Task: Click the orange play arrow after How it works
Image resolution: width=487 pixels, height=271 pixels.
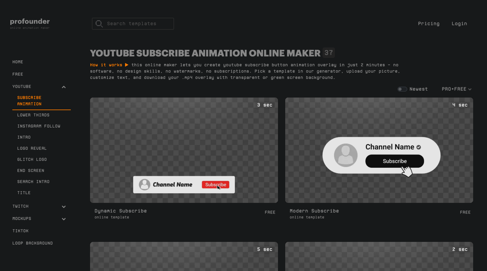Action: click(126, 65)
